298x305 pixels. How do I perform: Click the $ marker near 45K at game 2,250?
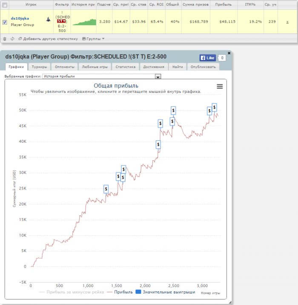[160, 124]
